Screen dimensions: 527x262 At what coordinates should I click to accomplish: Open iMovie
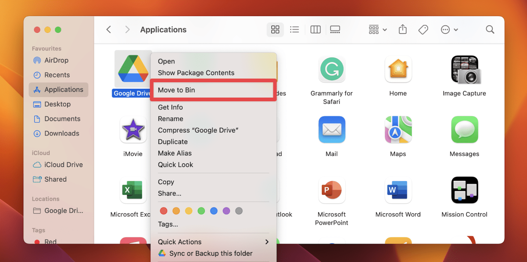point(133,130)
